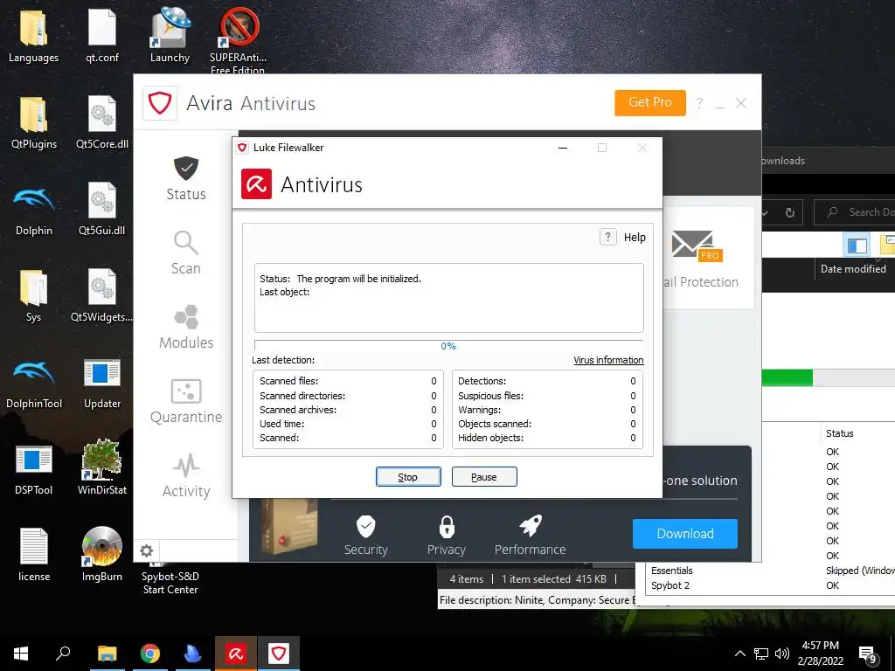Open the Scan section in Avira sidebar

(x=186, y=252)
